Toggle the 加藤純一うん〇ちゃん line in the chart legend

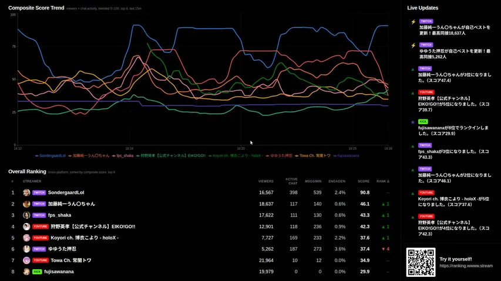(89, 156)
